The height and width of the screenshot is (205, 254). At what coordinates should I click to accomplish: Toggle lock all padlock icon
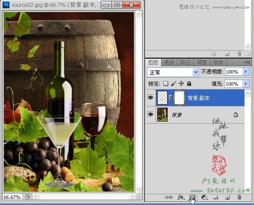pos(189,83)
